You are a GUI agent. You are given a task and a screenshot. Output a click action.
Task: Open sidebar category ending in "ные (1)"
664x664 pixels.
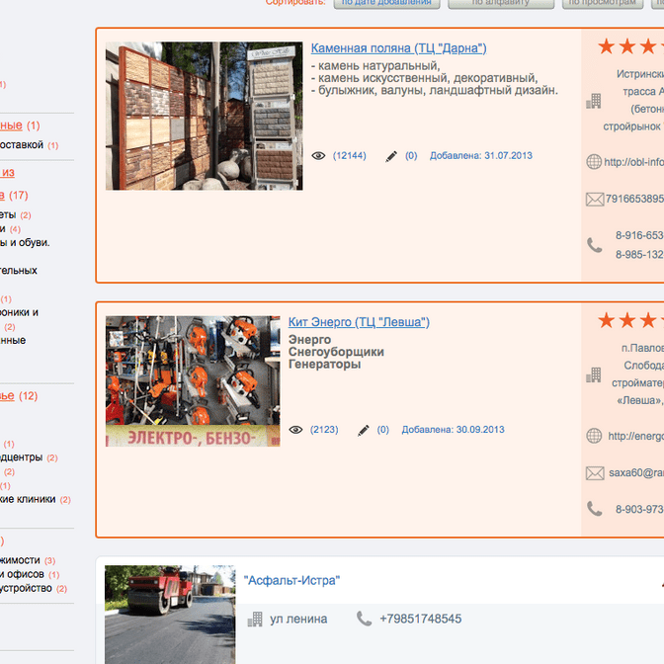[20, 125]
